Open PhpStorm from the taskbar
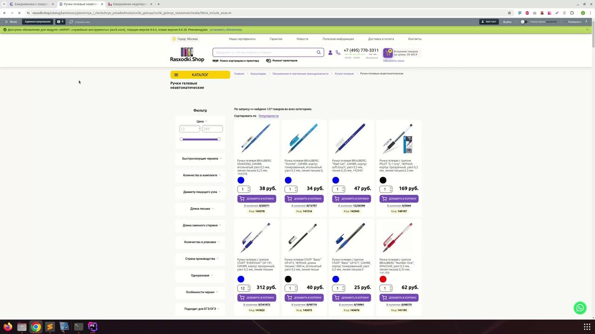Image resolution: width=595 pixels, height=334 pixels. tap(93, 327)
